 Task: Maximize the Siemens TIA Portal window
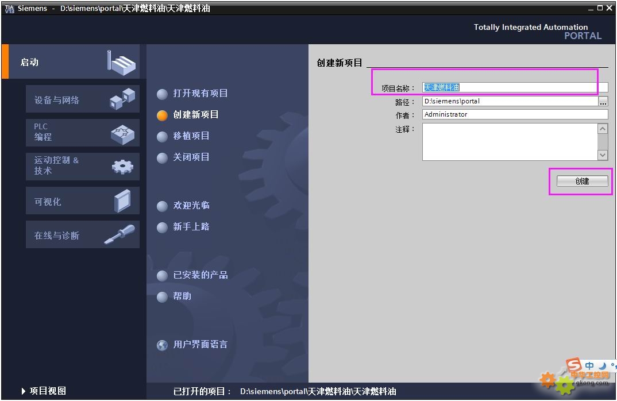click(x=600, y=8)
